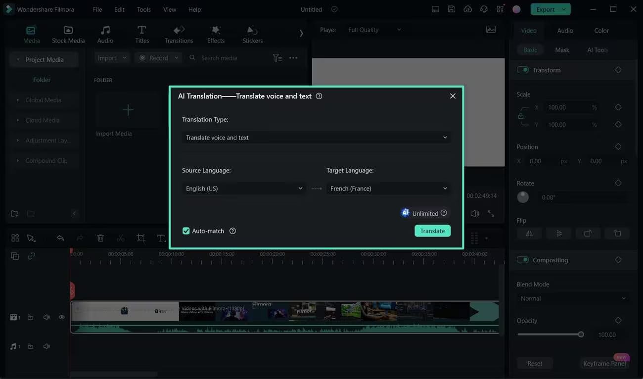Click the Flip horizontal icon
The height and width of the screenshot is (379, 643).
[529, 234]
